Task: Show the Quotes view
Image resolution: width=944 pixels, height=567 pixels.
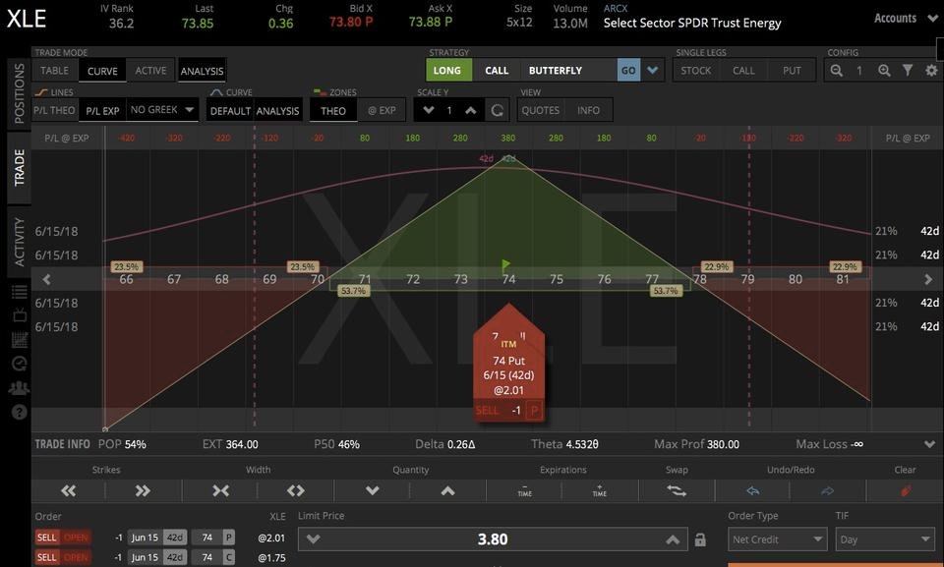Action: (540, 110)
